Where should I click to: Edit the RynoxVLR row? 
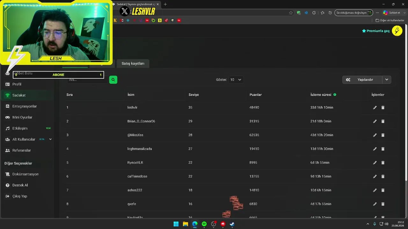coord(375,163)
